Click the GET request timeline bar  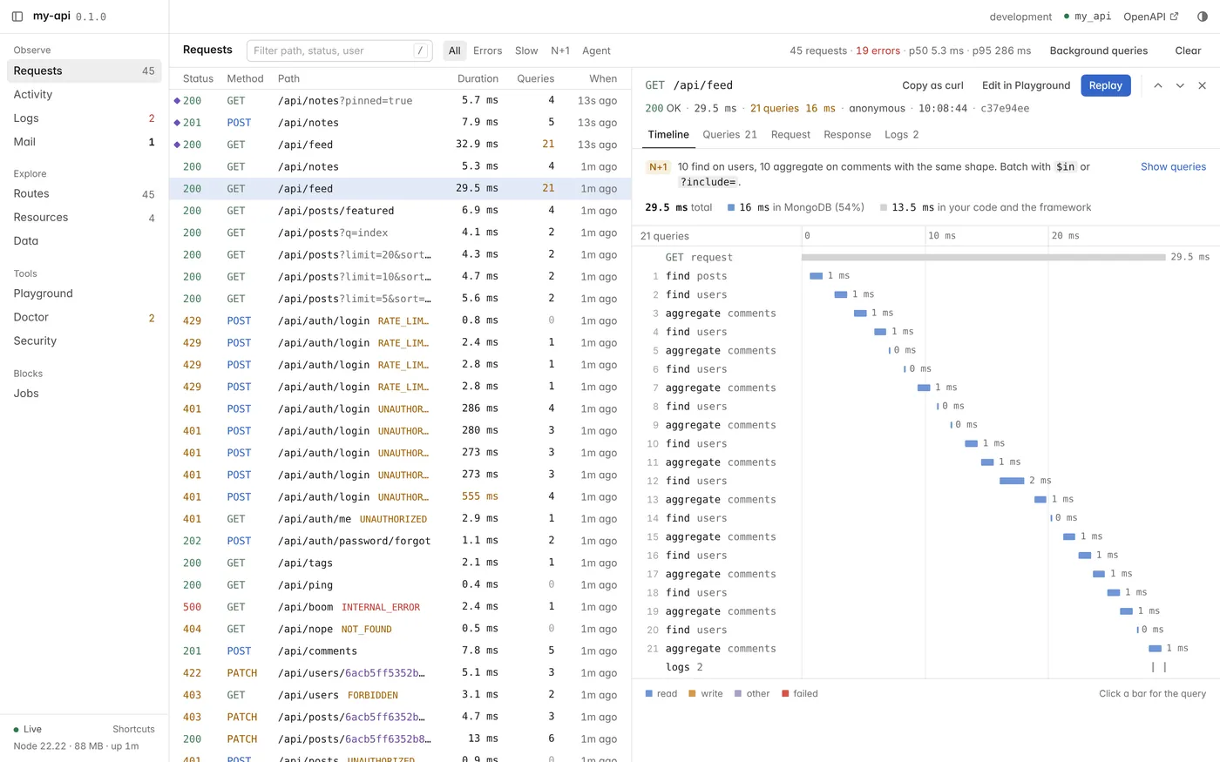coord(984,257)
